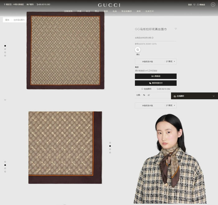Select top dot left of scarf close-up

[5, 162]
